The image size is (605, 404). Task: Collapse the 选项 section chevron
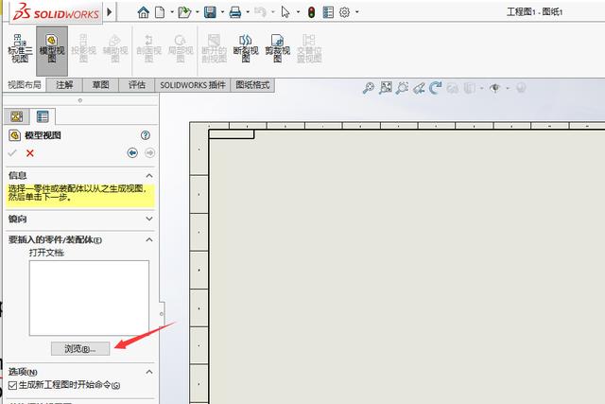tap(149, 372)
